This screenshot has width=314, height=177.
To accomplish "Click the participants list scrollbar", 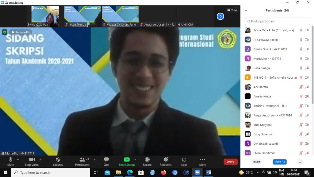I will [312, 65].
